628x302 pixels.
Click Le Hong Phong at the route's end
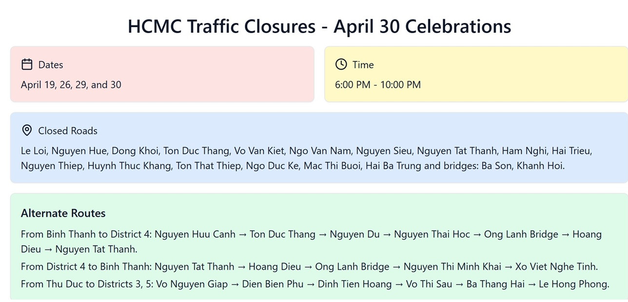point(573,284)
